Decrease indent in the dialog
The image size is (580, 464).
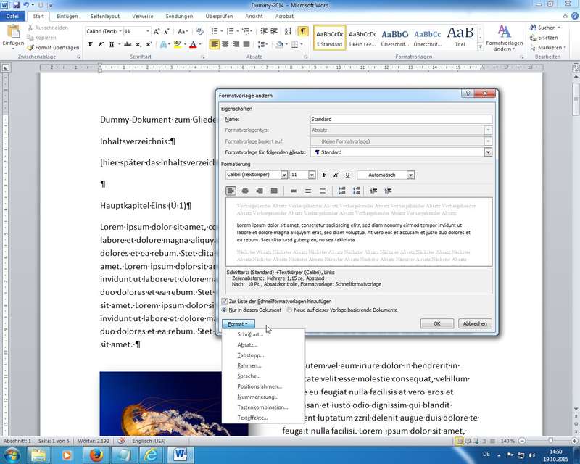pyautogui.click(x=373, y=191)
